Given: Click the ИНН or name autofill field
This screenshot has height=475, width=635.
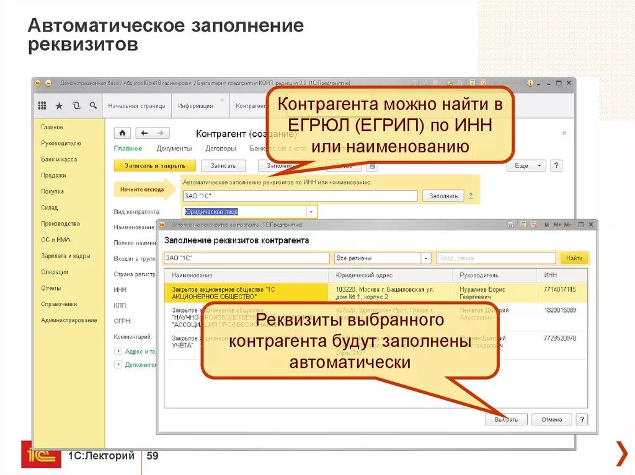Looking at the screenshot, I should pos(300,196).
